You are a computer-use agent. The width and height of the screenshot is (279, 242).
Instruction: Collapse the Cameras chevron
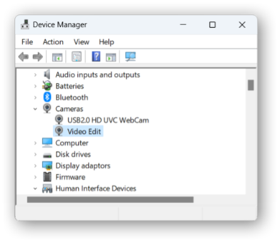tap(35, 109)
